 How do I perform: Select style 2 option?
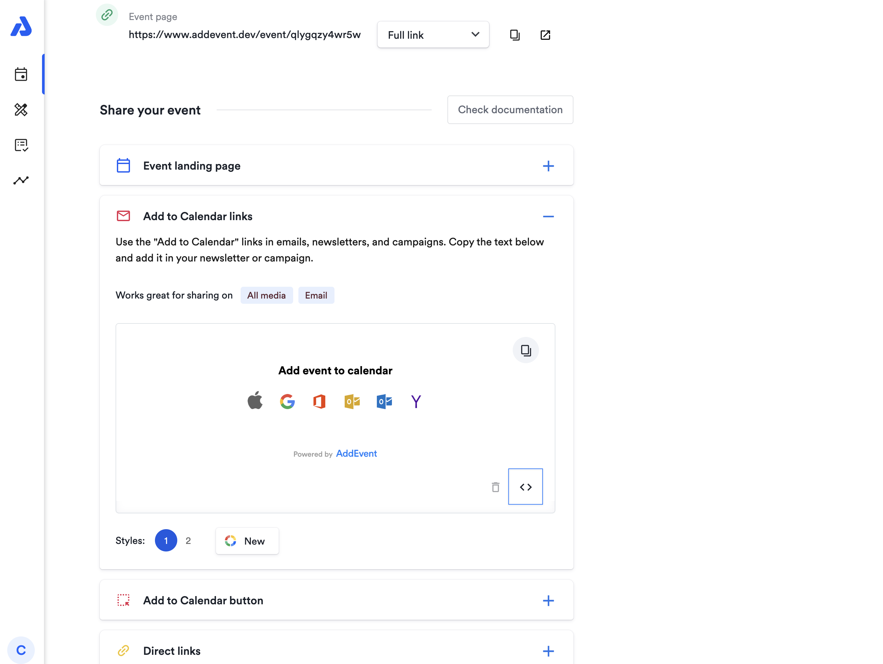click(x=188, y=541)
